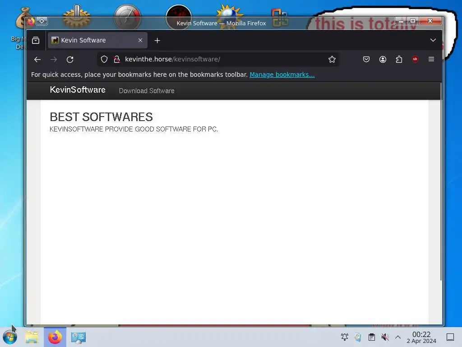Click the tagline KEVINSOFTWARE PROVIDE GOOD SOFTWARE
462x347 pixels.
pos(134,129)
